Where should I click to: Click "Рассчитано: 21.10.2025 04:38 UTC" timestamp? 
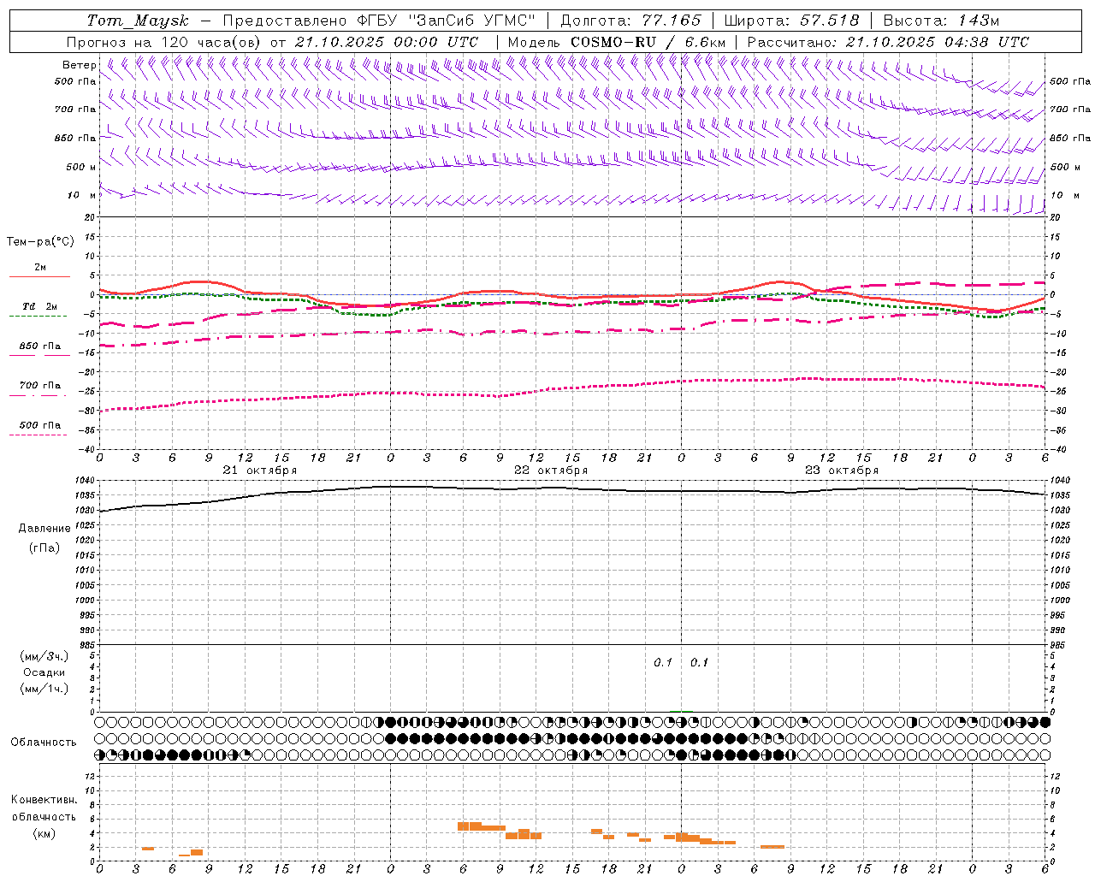pyautogui.click(x=888, y=42)
